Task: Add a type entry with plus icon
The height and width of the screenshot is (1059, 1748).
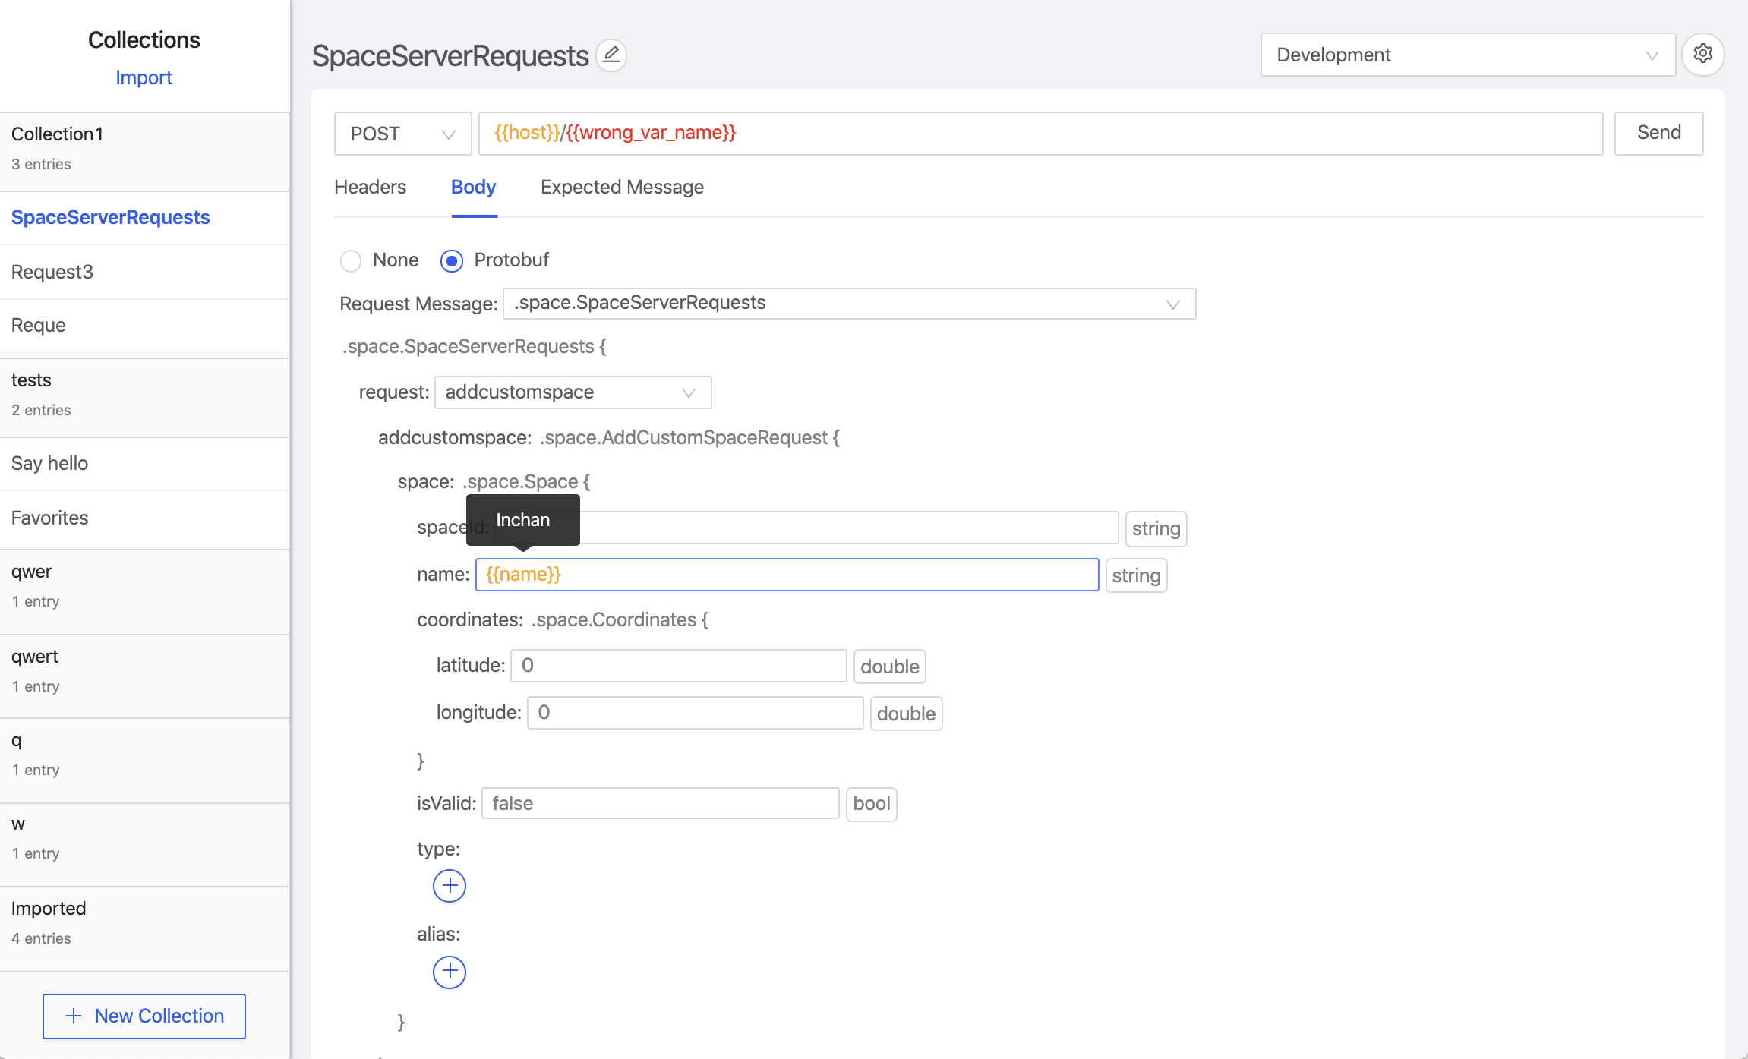Action: click(x=450, y=886)
